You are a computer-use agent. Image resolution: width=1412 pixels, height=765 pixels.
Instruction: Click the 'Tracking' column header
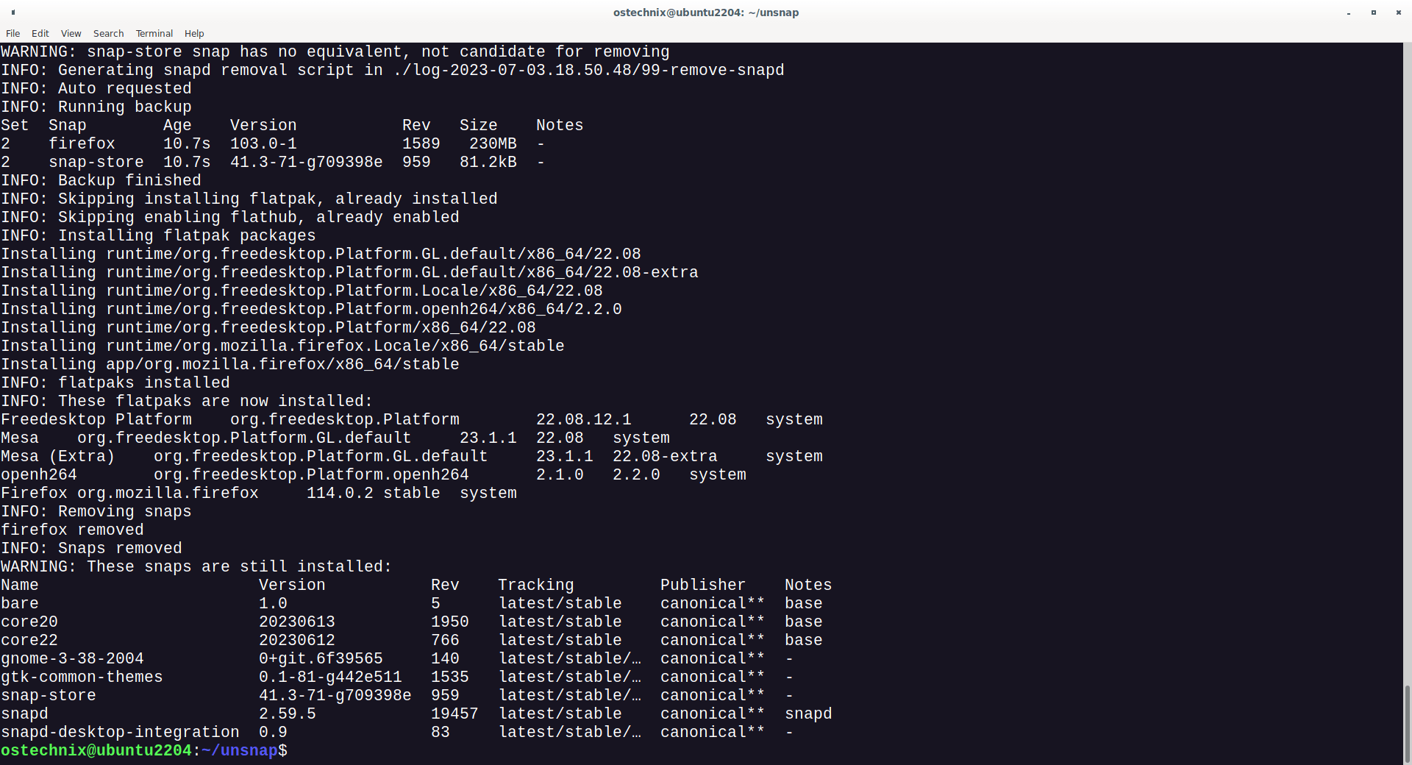536,585
